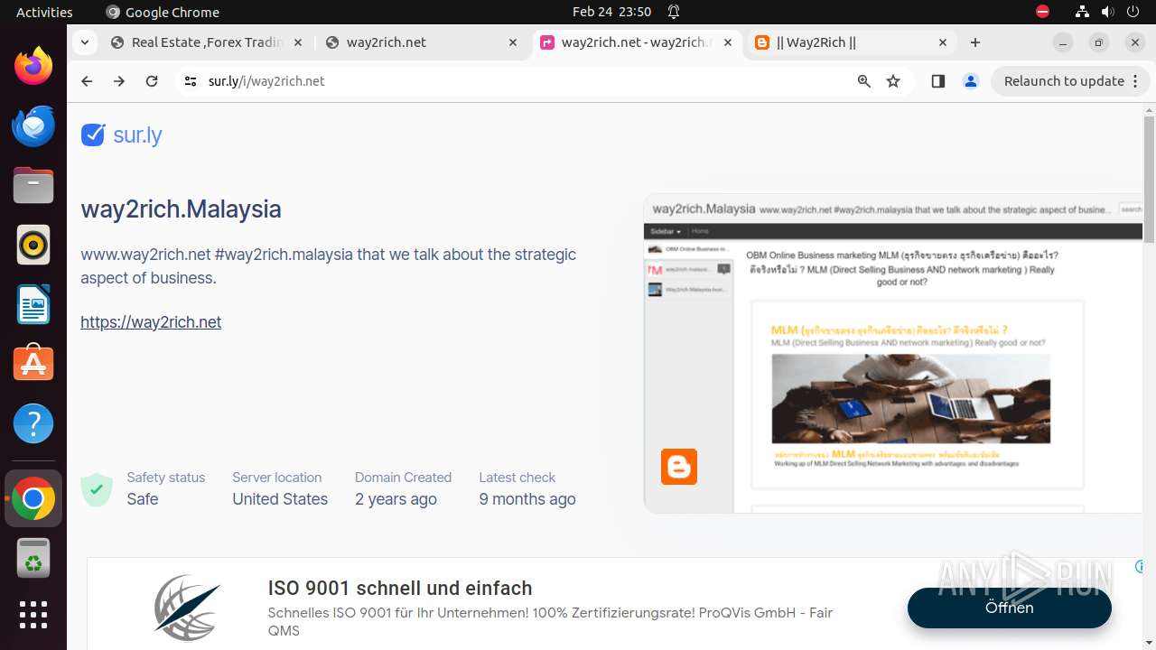Click the Öffnen ad button
Image resolution: width=1156 pixels, height=650 pixels.
[x=1010, y=608]
